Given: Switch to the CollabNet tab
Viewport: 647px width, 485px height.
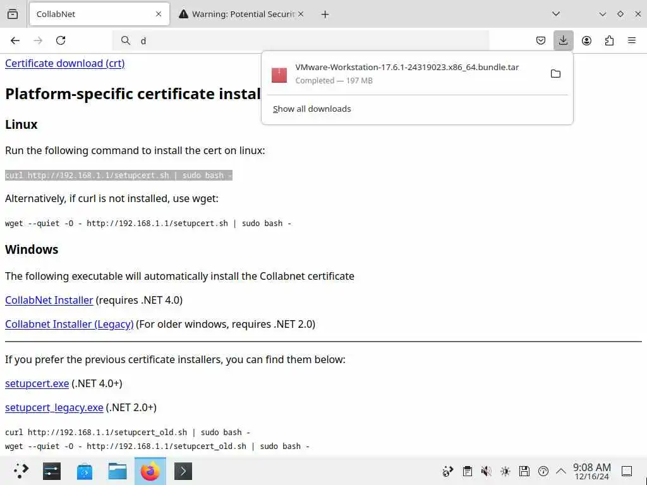Looking at the screenshot, I should 99,14.
